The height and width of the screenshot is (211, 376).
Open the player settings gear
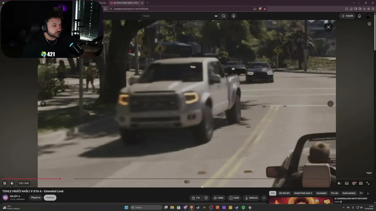(x=354, y=183)
